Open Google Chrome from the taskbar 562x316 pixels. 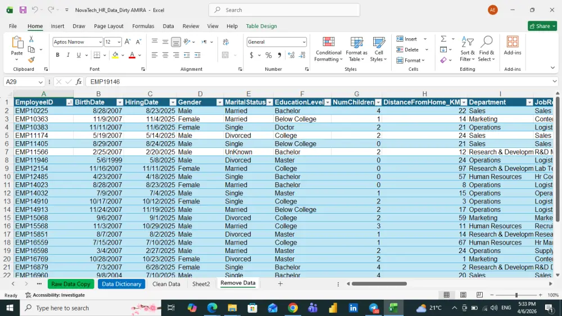(x=293, y=308)
